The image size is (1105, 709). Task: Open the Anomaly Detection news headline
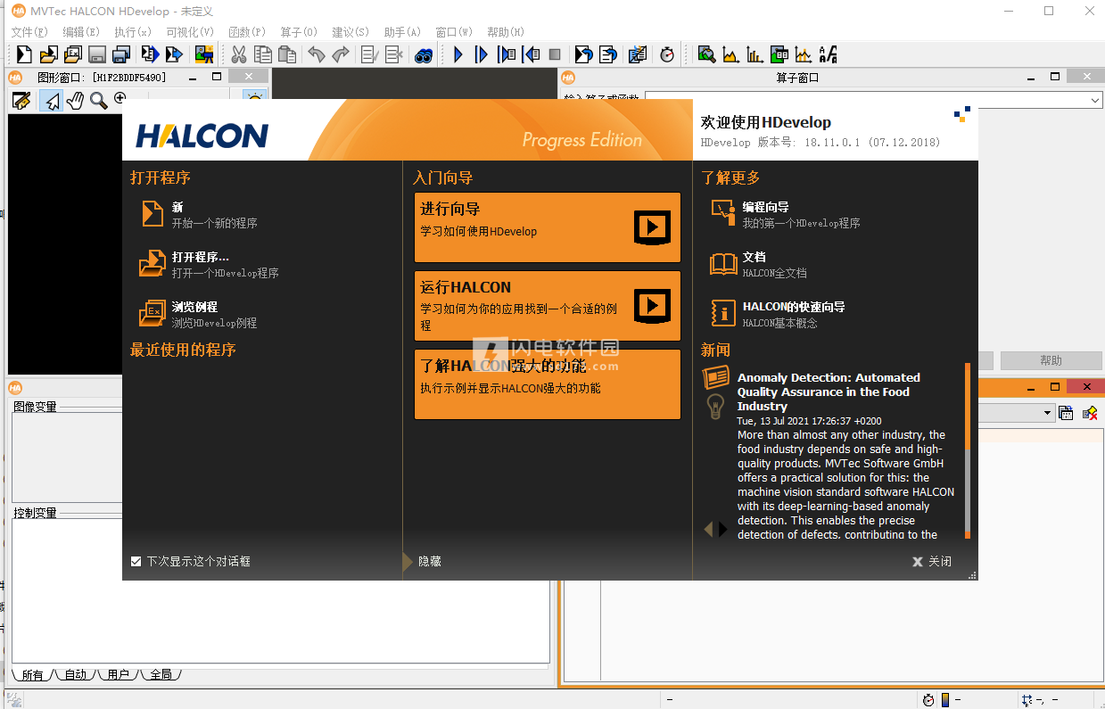point(829,392)
